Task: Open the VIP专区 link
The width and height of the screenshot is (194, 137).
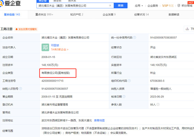Action: click(x=168, y=6)
